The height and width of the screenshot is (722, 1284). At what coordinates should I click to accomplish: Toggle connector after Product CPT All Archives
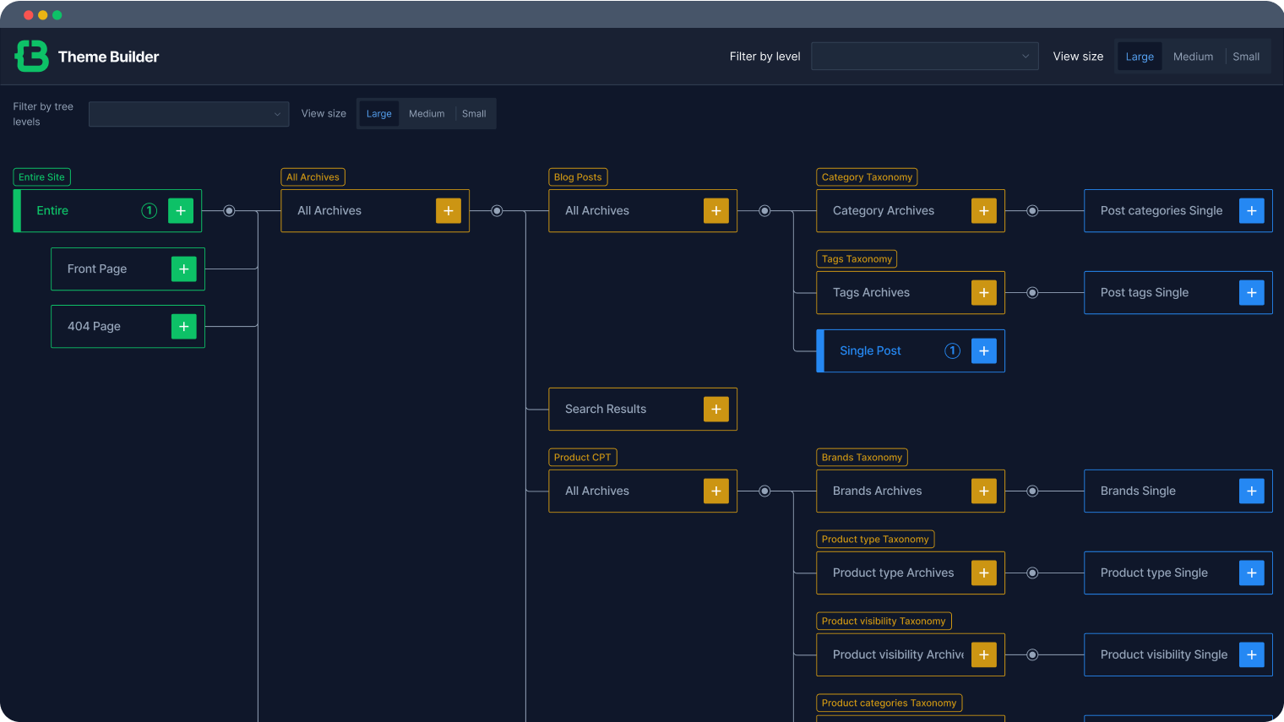pyautogui.click(x=764, y=491)
